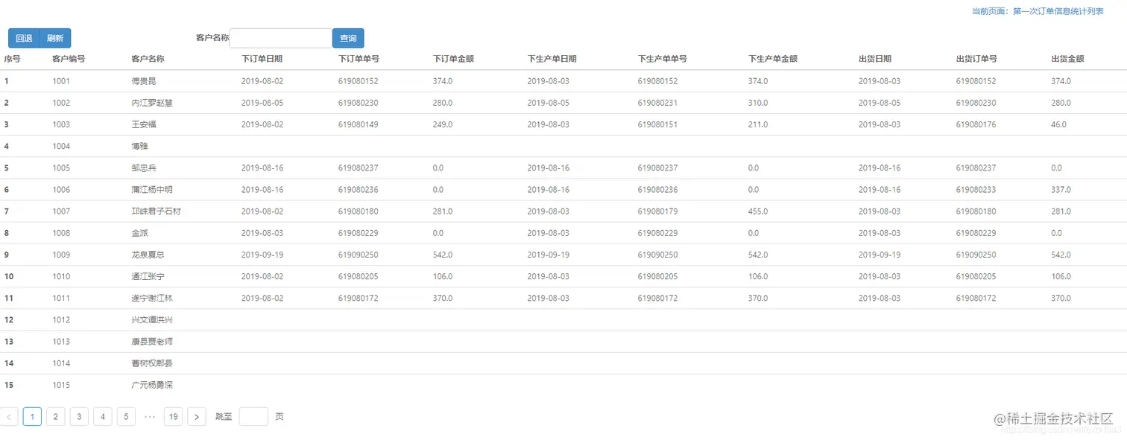Select customer name 曹树权郫县
1127x440 pixels.
pyautogui.click(x=152, y=363)
